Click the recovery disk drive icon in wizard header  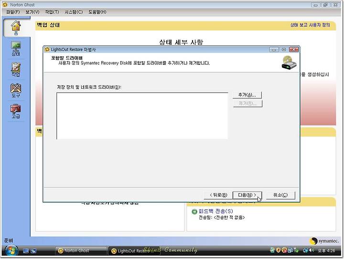click(289, 62)
